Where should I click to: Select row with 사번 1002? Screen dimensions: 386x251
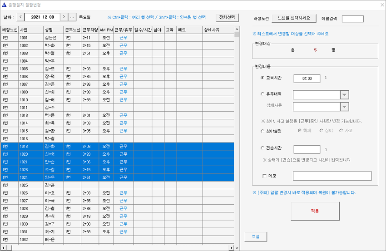coord(118,45)
